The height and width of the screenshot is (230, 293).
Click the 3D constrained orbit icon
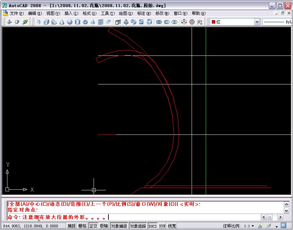click(9, 22)
